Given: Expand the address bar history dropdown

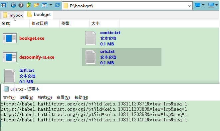Looking at the screenshot, I should [x=190, y=6].
